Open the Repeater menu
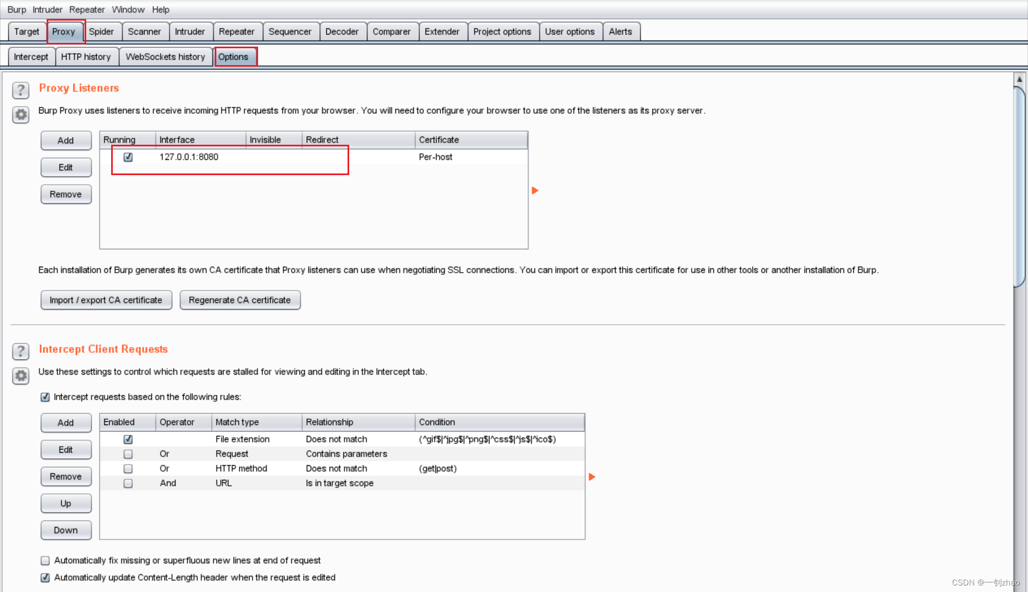1028x592 pixels. click(x=87, y=10)
